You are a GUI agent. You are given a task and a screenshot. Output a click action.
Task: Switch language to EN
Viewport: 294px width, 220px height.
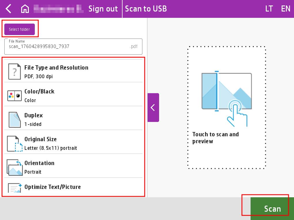[x=285, y=9]
